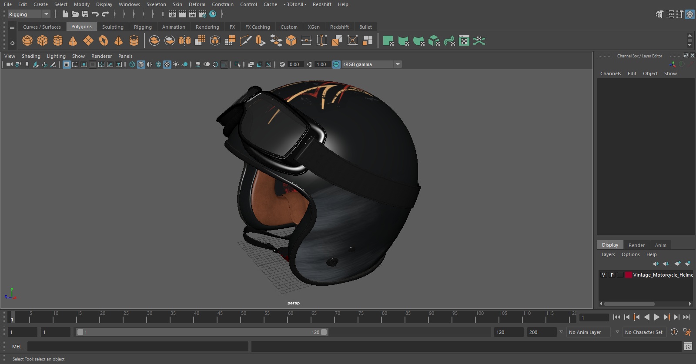Create a polygon sphere from the shelf
Screen dimensions: 696x364
(x=27, y=41)
